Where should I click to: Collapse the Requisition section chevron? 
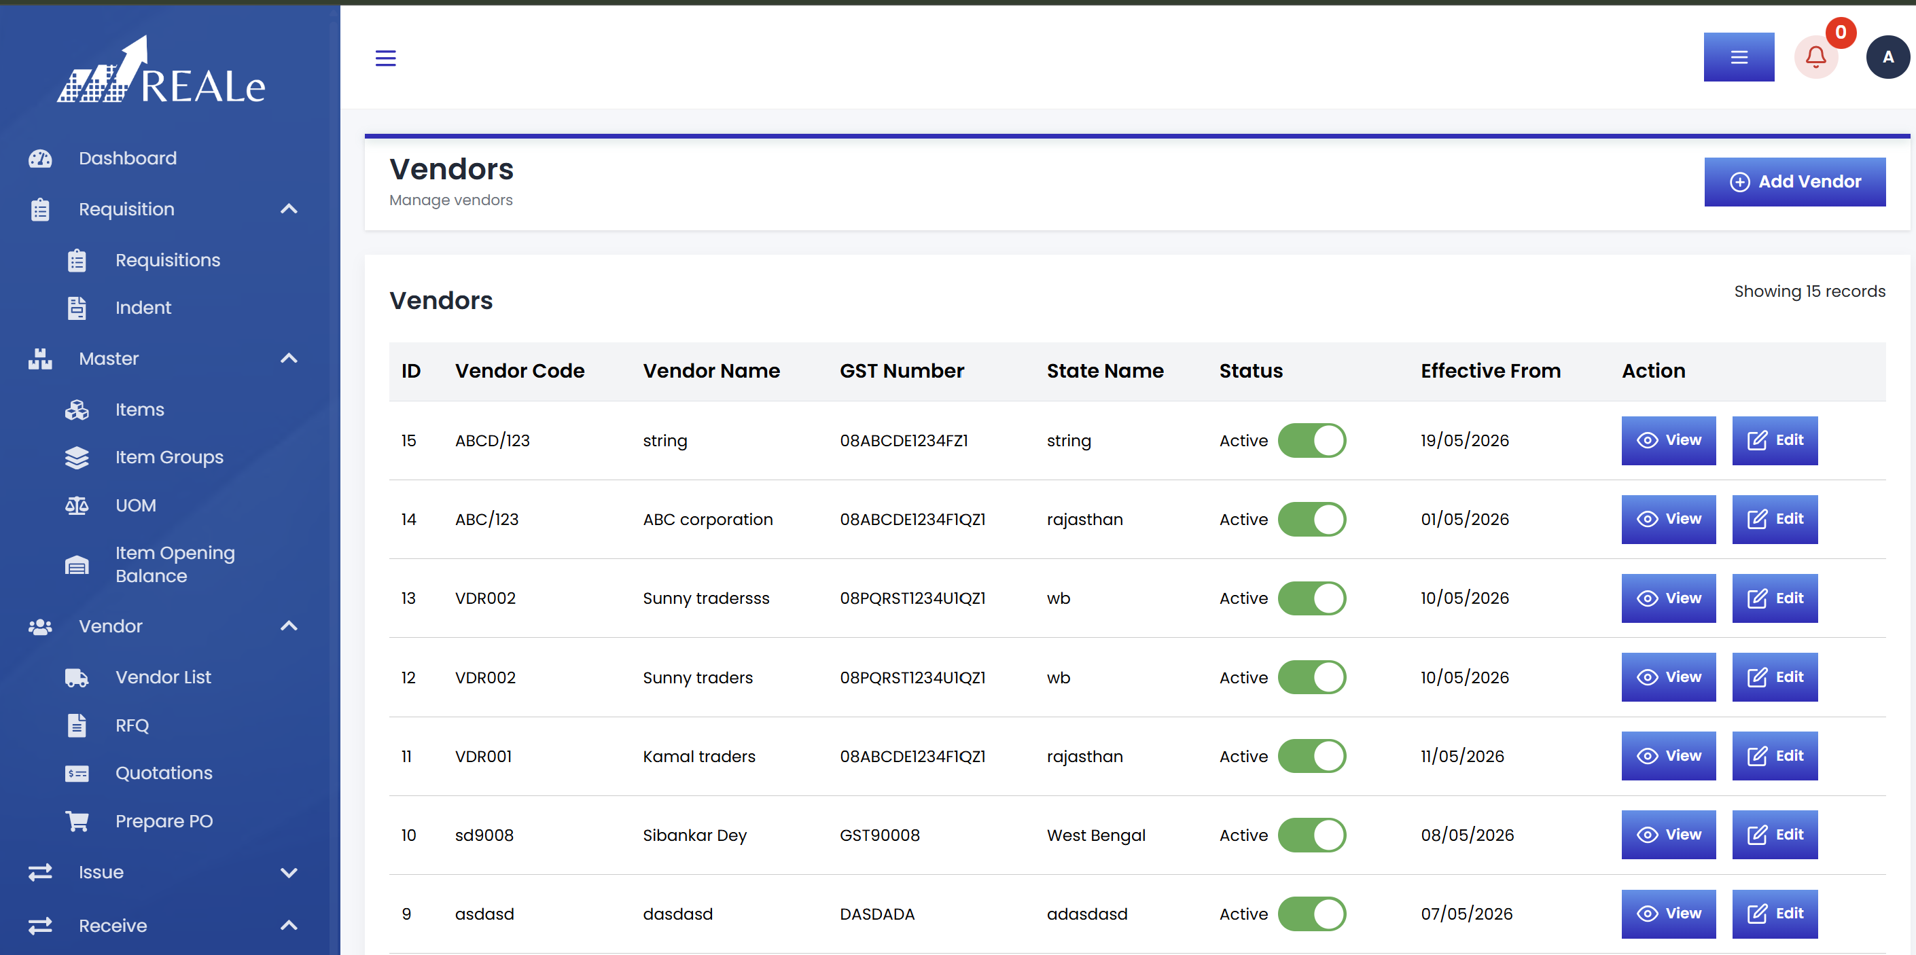click(x=289, y=209)
